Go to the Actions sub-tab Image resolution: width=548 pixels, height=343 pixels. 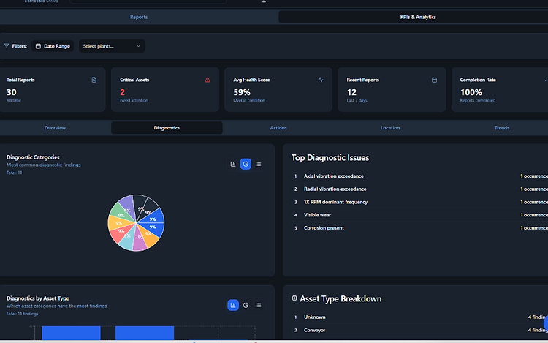click(x=278, y=128)
